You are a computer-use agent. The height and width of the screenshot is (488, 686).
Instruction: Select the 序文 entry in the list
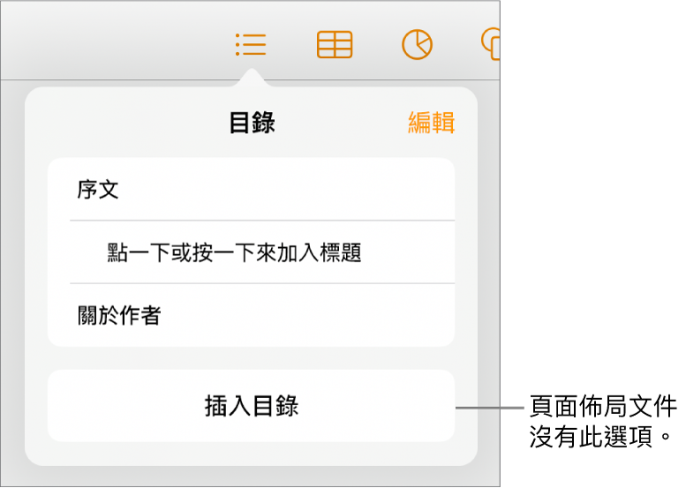click(x=251, y=190)
